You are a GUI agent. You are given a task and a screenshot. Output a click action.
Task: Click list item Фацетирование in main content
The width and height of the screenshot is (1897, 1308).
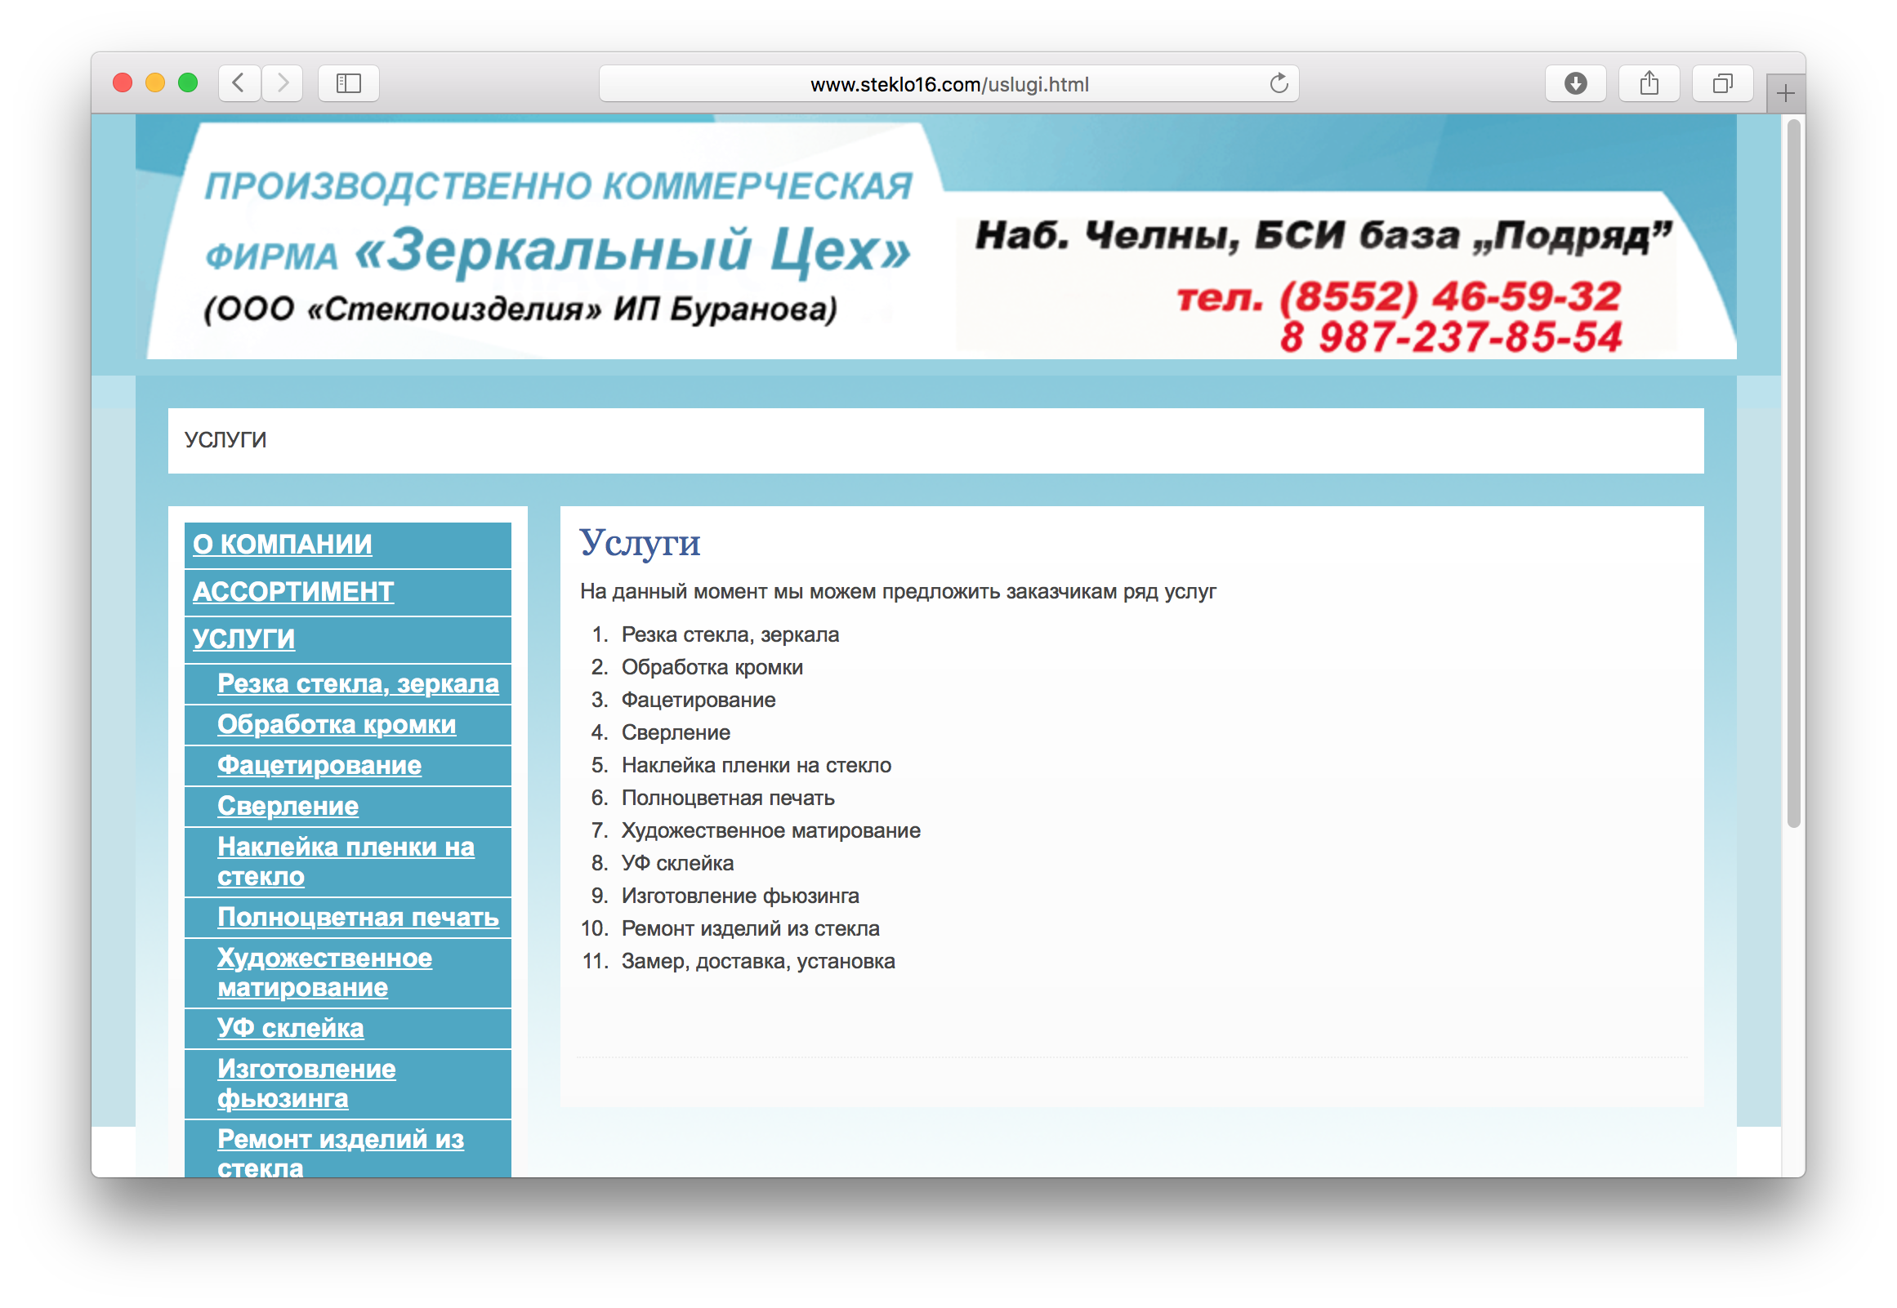[699, 701]
